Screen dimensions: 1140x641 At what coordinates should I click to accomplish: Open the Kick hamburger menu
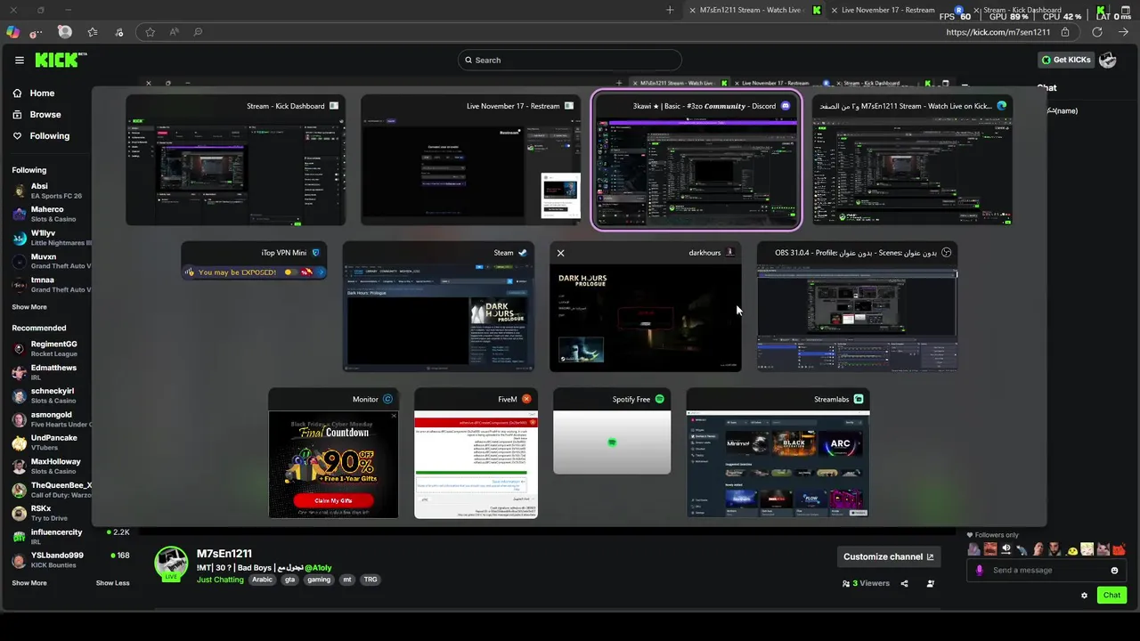click(x=20, y=61)
